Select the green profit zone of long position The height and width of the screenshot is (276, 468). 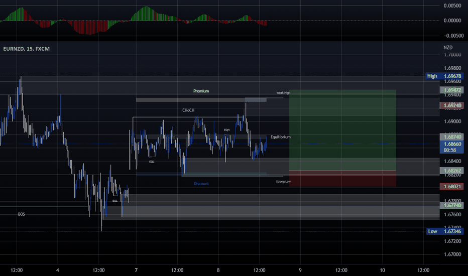[342, 130]
